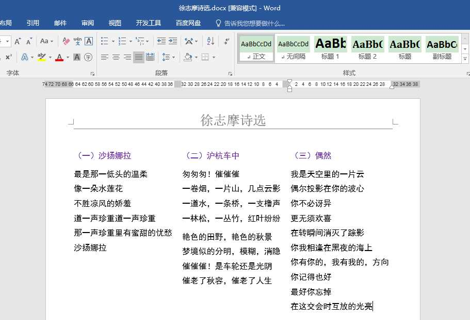Viewport: 470px width, 320px height.
Task: Apply borders icon
Action: coord(205,57)
